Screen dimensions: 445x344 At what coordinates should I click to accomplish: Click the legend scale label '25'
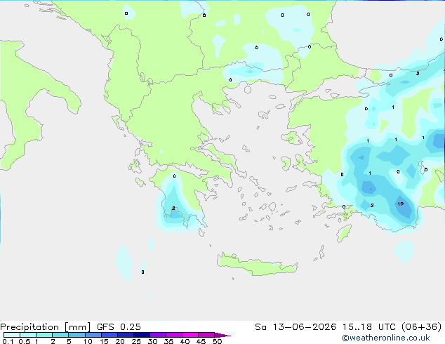point(136,341)
